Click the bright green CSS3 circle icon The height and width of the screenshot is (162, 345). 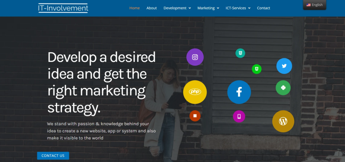(x=256, y=69)
